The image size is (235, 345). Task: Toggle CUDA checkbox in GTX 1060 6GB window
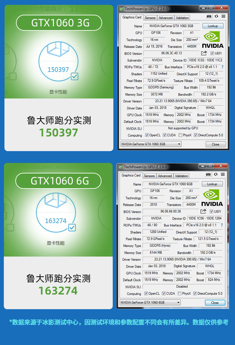(x=164, y=293)
